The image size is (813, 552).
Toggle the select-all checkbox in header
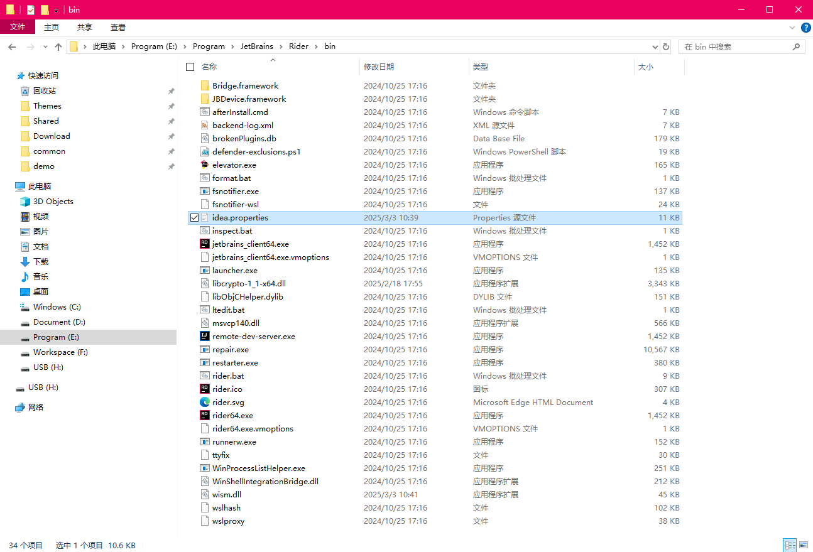point(190,67)
